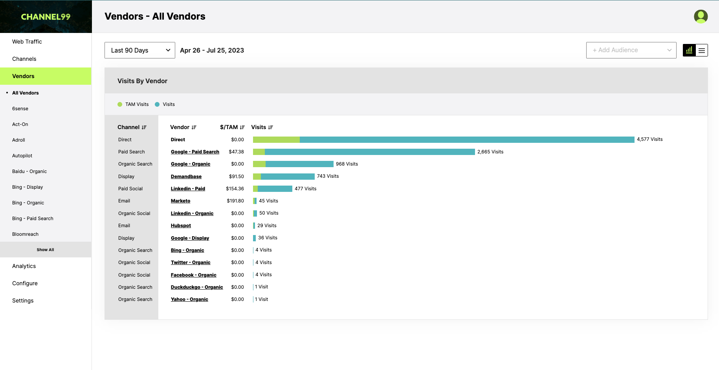Open the Last 90 Days dropdown

click(x=140, y=50)
